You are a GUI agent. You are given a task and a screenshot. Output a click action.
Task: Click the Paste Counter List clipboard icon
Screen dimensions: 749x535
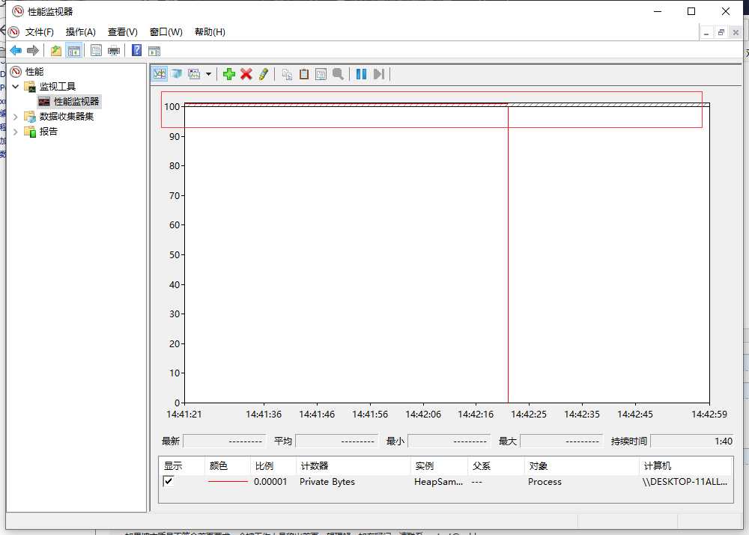point(304,74)
